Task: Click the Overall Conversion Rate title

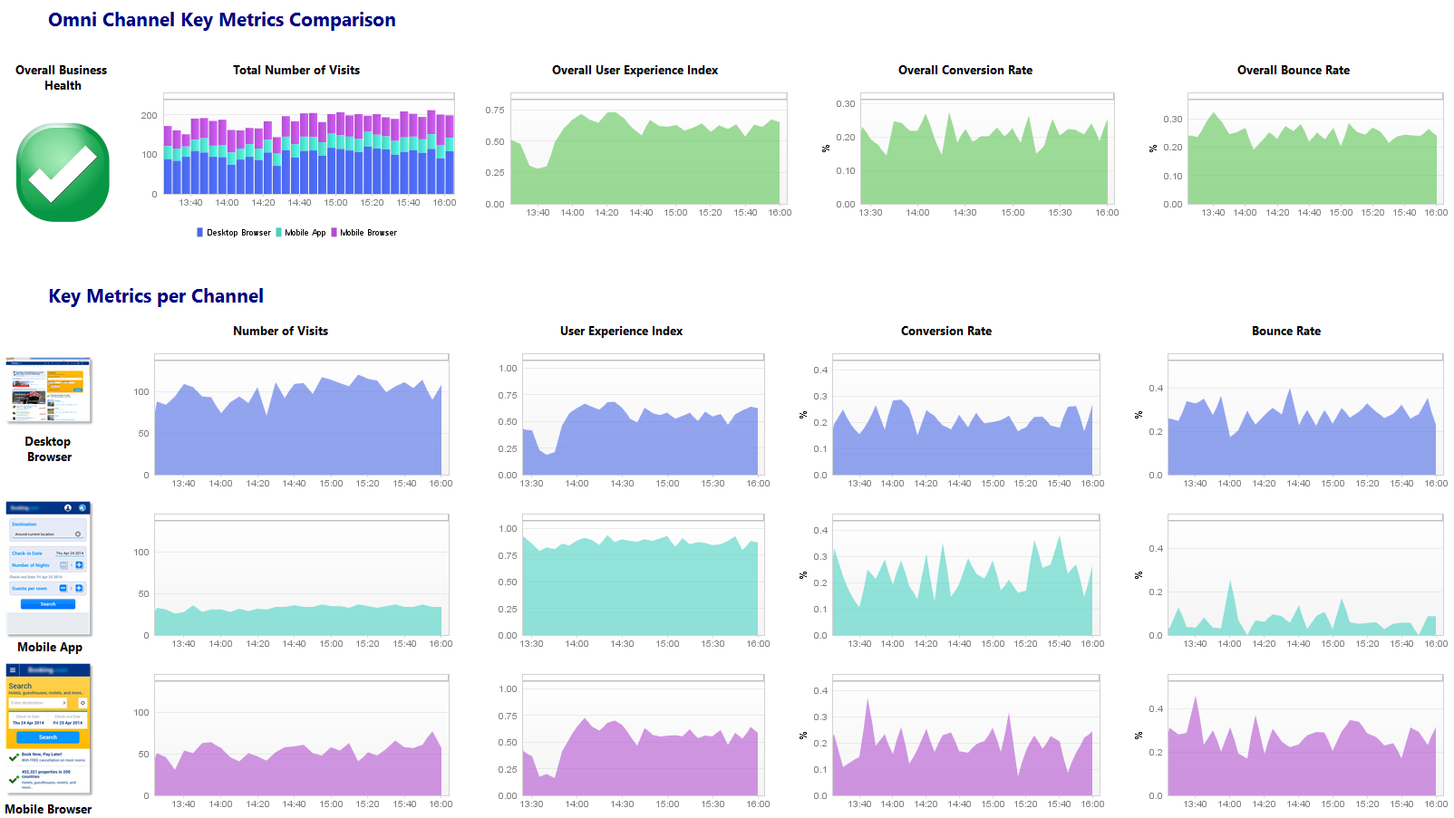Action: [965, 70]
